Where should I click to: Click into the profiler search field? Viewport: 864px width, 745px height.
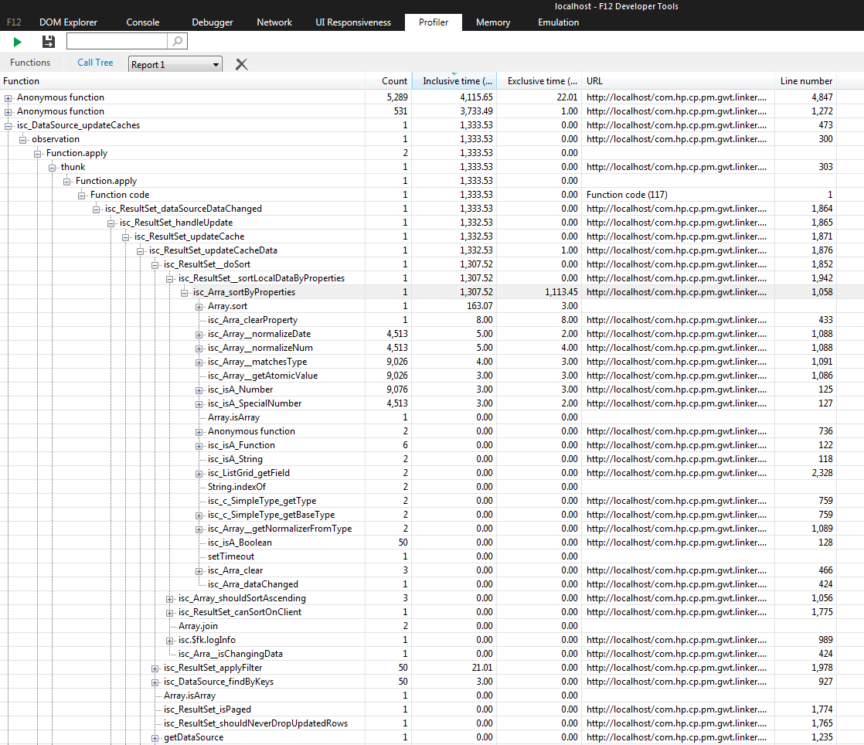click(x=117, y=42)
